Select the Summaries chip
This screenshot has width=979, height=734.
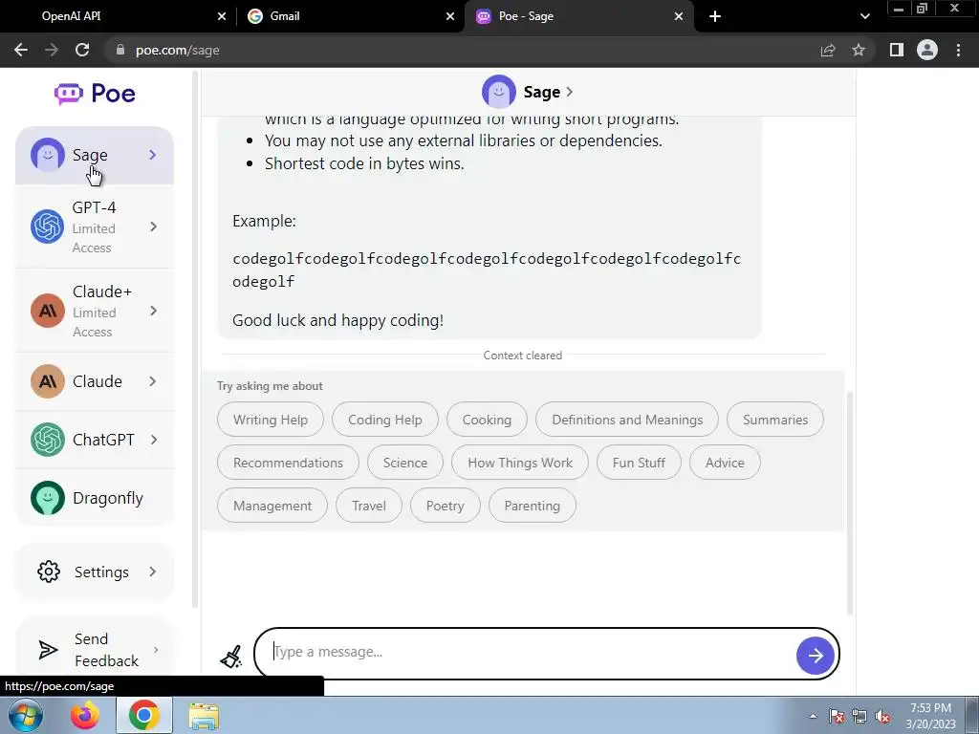(x=774, y=420)
